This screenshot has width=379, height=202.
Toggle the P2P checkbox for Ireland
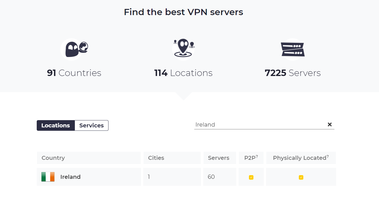[x=251, y=177]
